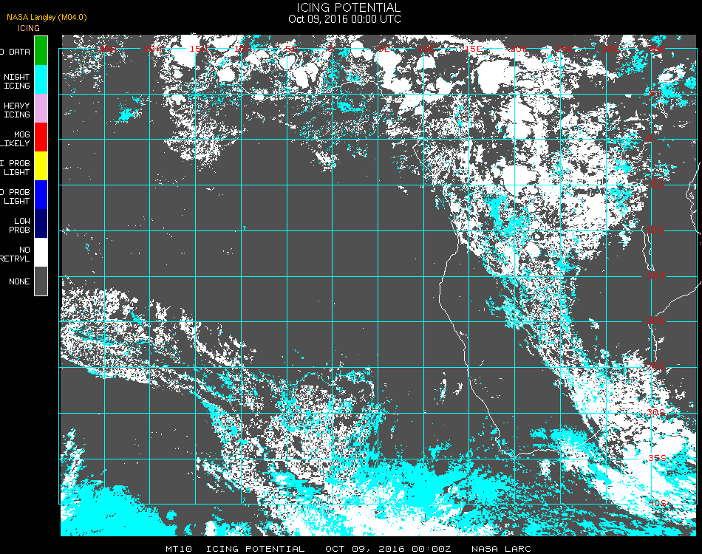Click the 20W longitude label
The image size is (702, 554).
point(153,48)
